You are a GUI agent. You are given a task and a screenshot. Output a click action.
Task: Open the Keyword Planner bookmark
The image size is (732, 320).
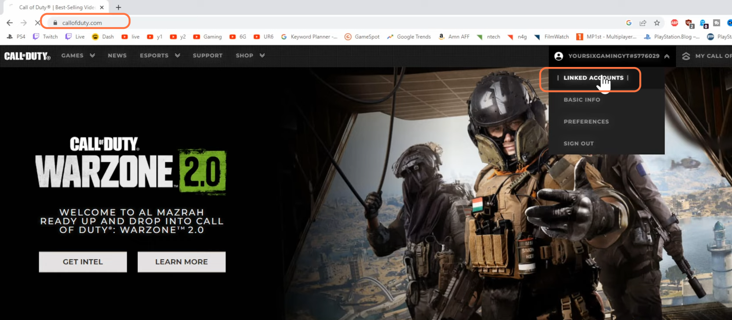[x=309, y=37]
